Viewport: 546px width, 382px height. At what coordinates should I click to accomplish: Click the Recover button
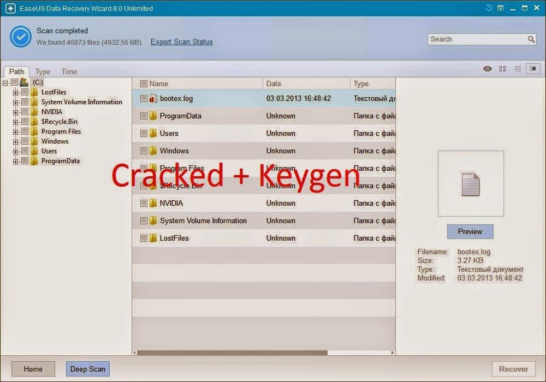pyautogui.click(x=513, y=369)
